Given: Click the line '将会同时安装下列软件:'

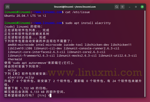Looking at the screenshot, I should (x=22, y=66).
